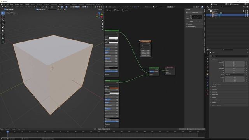Toggle the Collection exclude checkbox in Outliner
This screenshot has height=140, width=249.
(244, 11)
